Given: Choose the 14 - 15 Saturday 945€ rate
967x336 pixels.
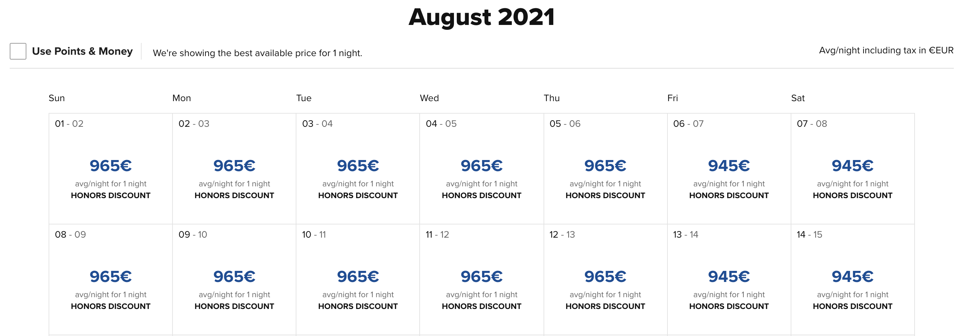Looking at the screenshot, I should tap(852, 277).
